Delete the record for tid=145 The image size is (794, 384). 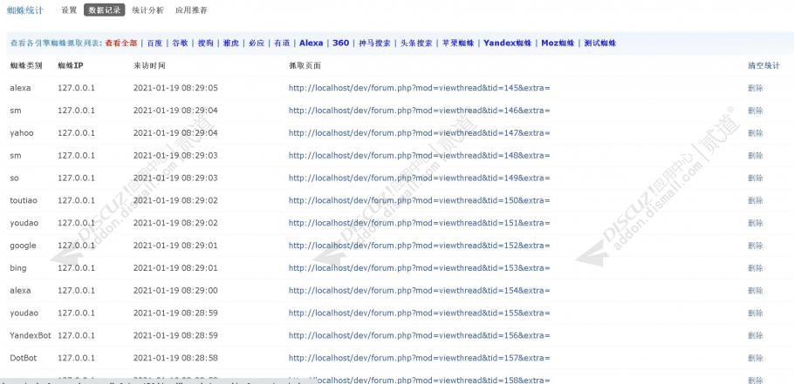(x=756, y=88)
